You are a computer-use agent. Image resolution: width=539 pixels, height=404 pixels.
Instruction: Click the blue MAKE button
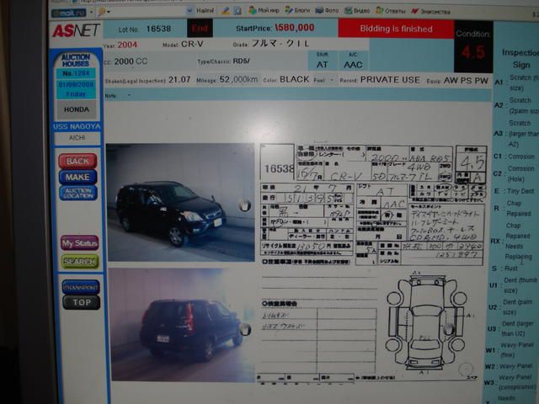coord(77,177)
